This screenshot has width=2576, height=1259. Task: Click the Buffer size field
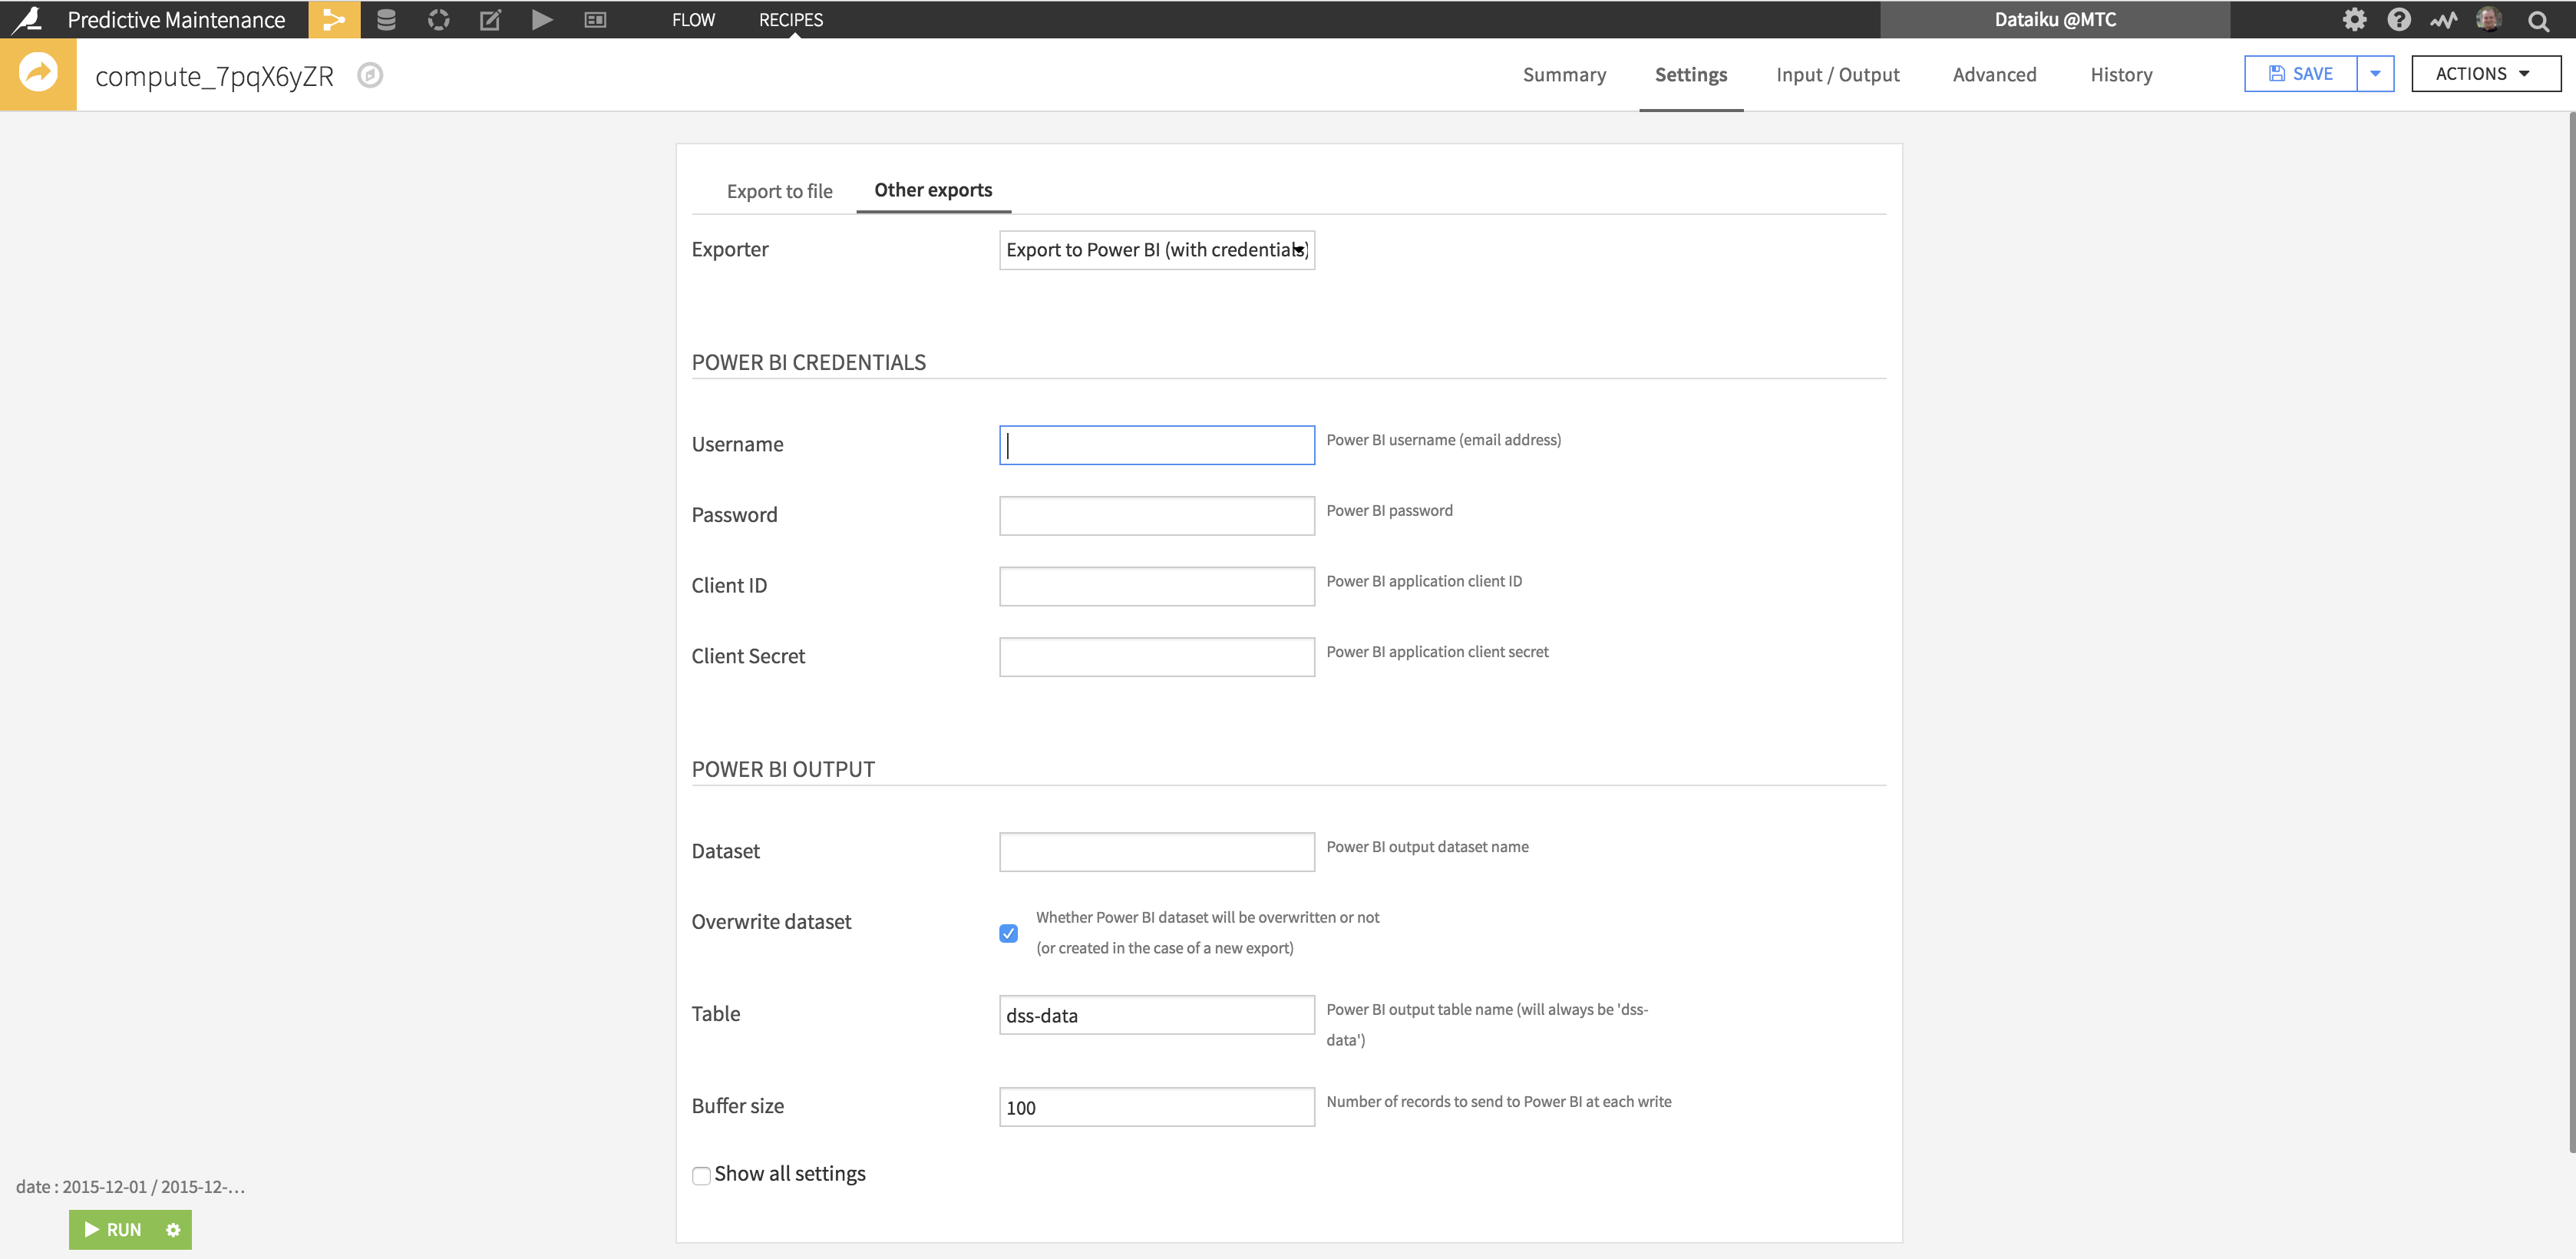(x=1156, y=1107)
